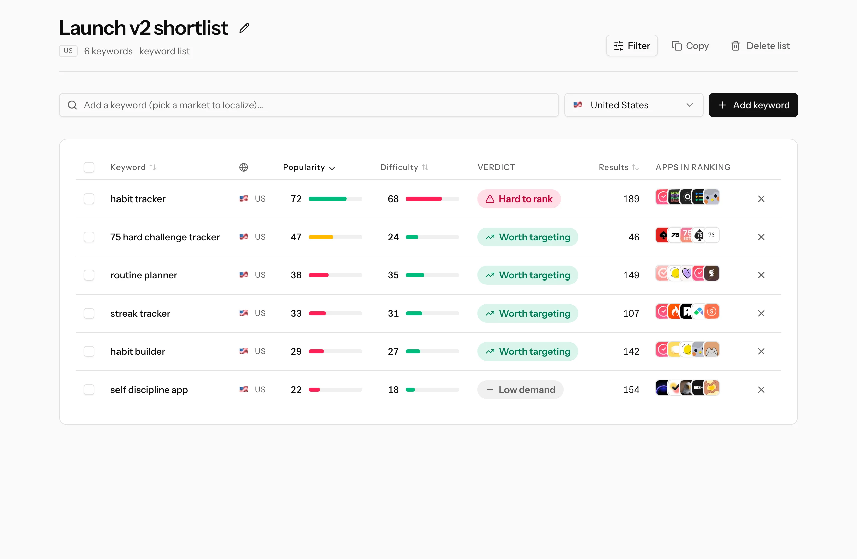Click last app icon in habit builder row

(712, 349)
